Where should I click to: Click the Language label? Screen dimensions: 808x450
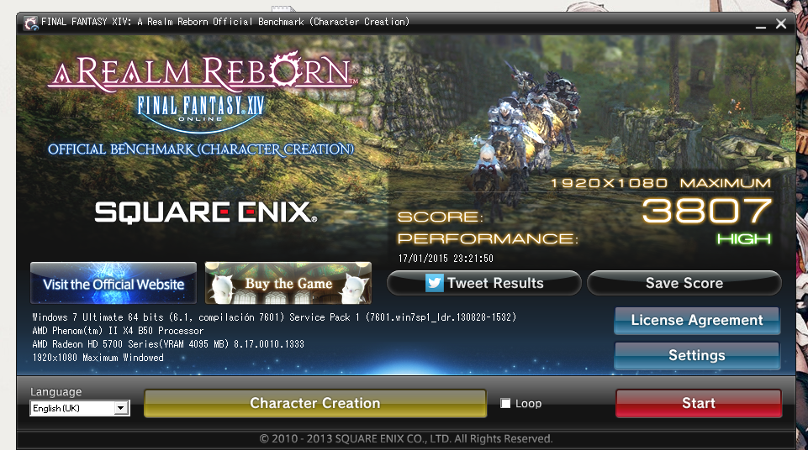coord(55,392)
